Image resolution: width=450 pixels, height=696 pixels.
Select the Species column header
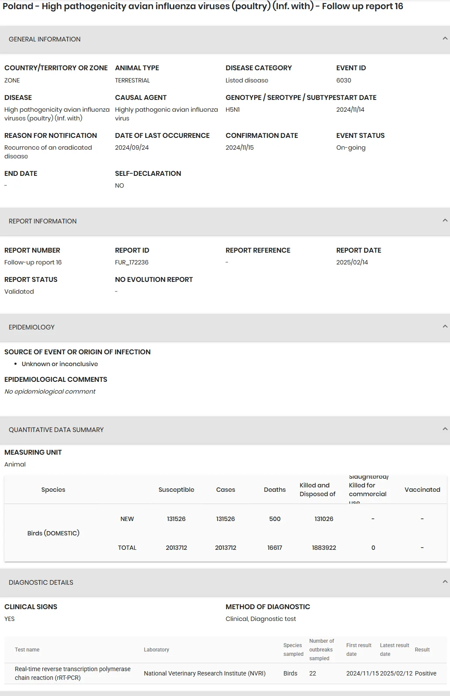tap(53, 490)
